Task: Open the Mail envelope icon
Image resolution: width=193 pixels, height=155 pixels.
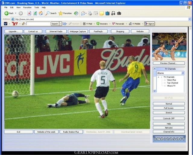Action: pos(83,13)
